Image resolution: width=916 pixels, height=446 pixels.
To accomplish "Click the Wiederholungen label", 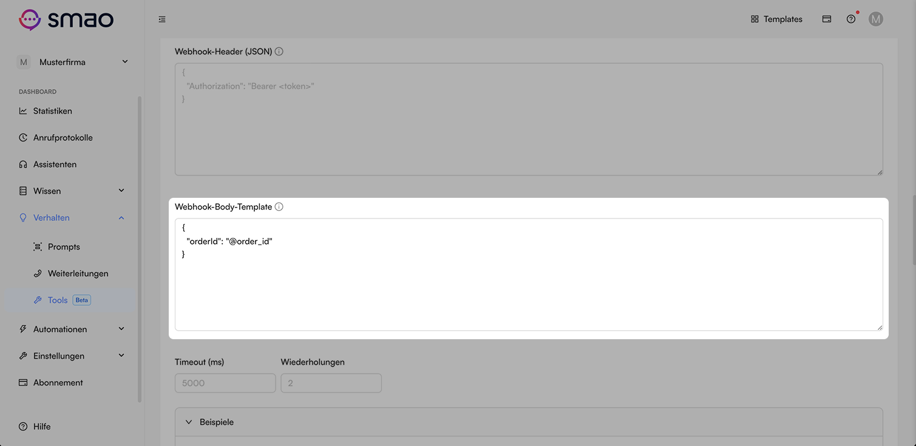I will (313, 362).
